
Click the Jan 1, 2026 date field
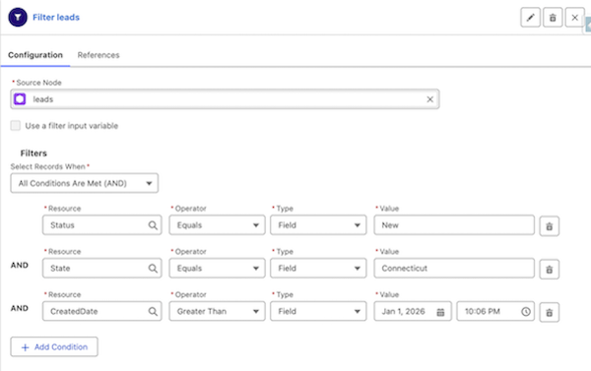tap(413, 311)
